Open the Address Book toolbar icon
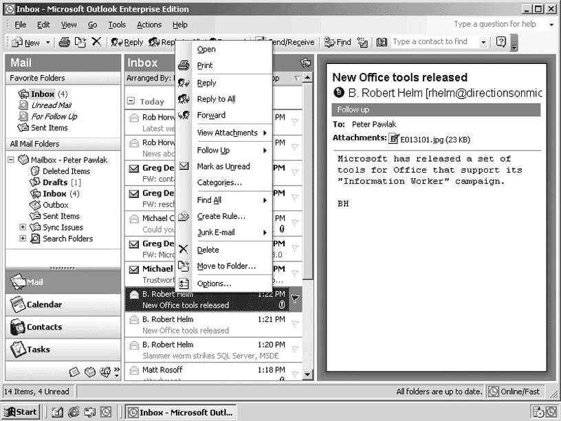The height and width of the screenshot is (421, 561). click(x=382, y=42)
